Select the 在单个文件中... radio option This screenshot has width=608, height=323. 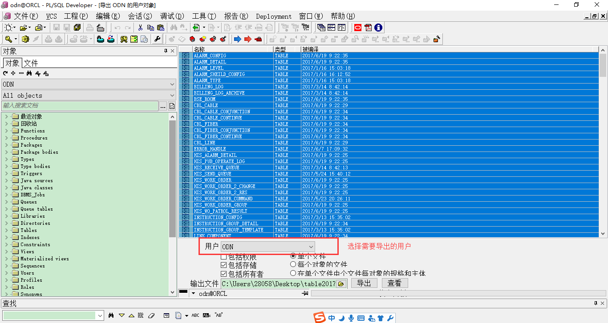click(293, 273)
